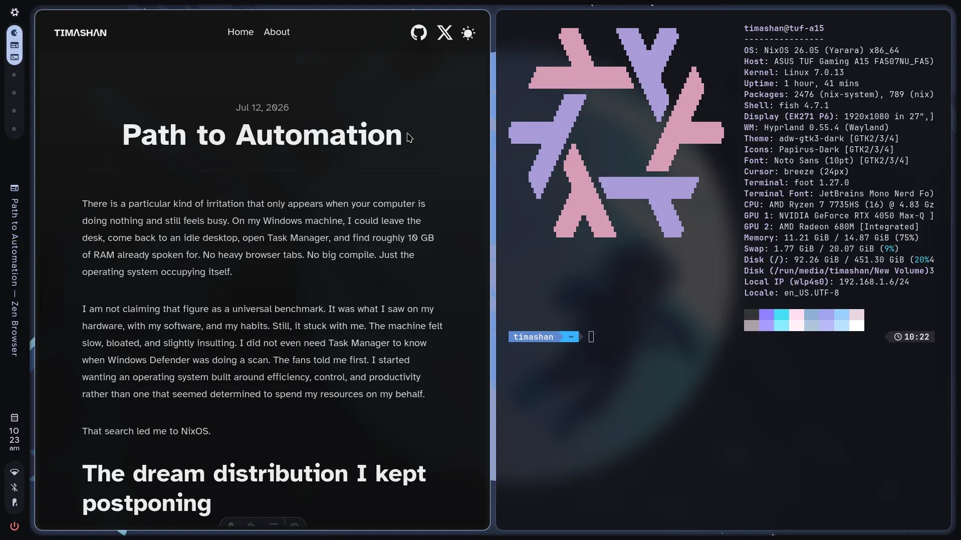Click the 'Disk (/): 92.26 GiB' line
This screenshot has height=540, width=961.
839,260
